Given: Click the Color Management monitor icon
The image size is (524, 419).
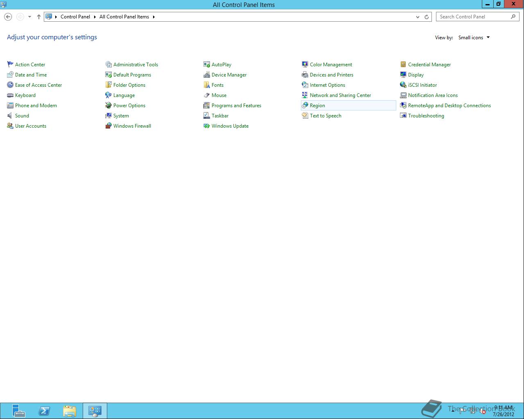Looking at the screenshot, I should (305, 64).
